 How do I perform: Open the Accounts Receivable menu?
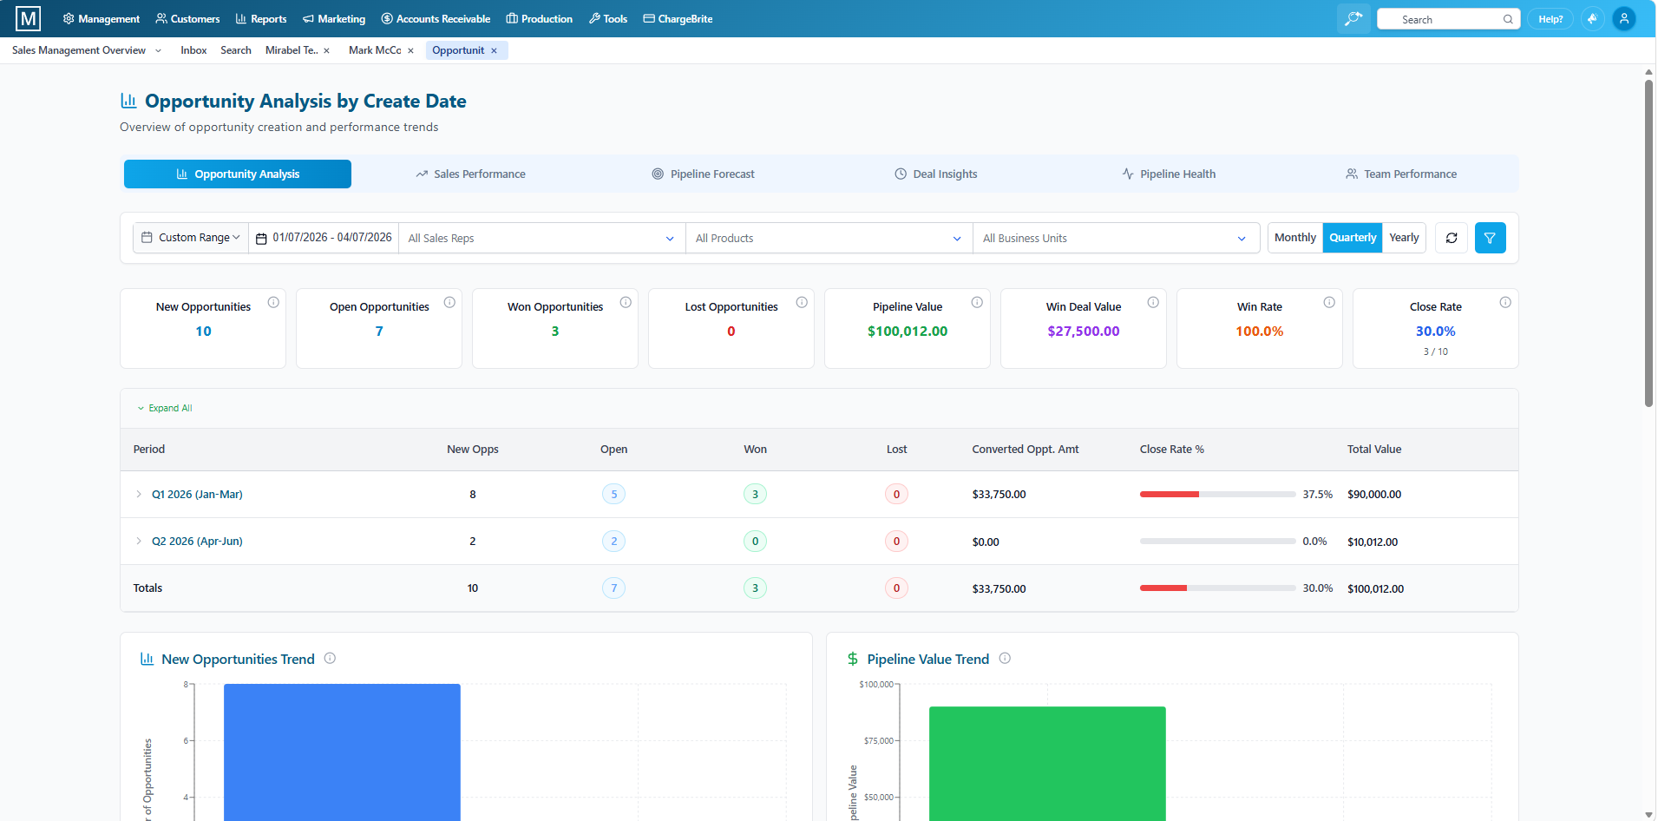click(x=436, y=19)
